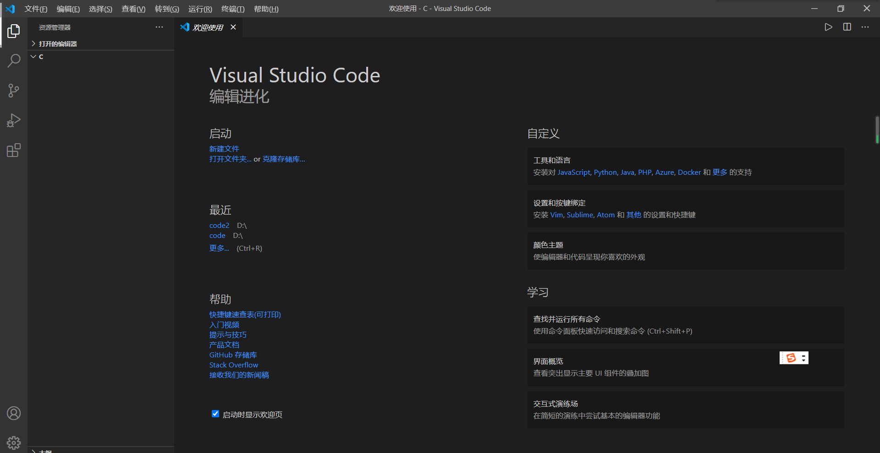Open the Manage gear icon
Screen dimensions: 880x453
pos(14,442)
